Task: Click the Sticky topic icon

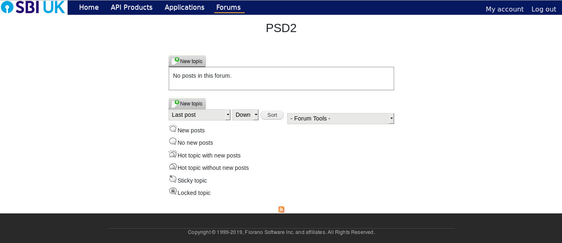Action: (x=173, y=179)
